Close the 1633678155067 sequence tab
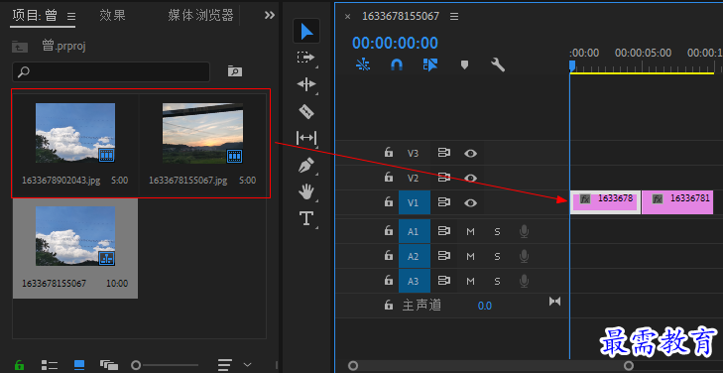 348,17
